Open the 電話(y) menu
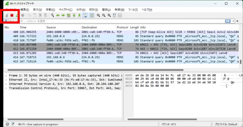Screen dimensions: 243x127 [106, 10]
